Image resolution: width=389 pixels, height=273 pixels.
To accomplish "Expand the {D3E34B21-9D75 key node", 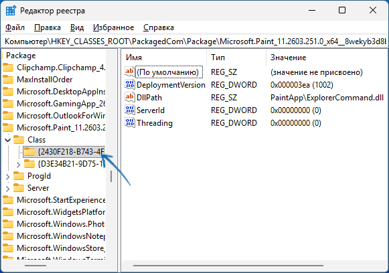I will pyautogui.click(x=18, y=165).
